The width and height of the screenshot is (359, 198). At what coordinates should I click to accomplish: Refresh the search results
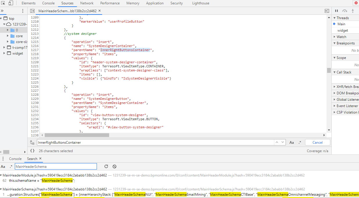pos(106,166)
